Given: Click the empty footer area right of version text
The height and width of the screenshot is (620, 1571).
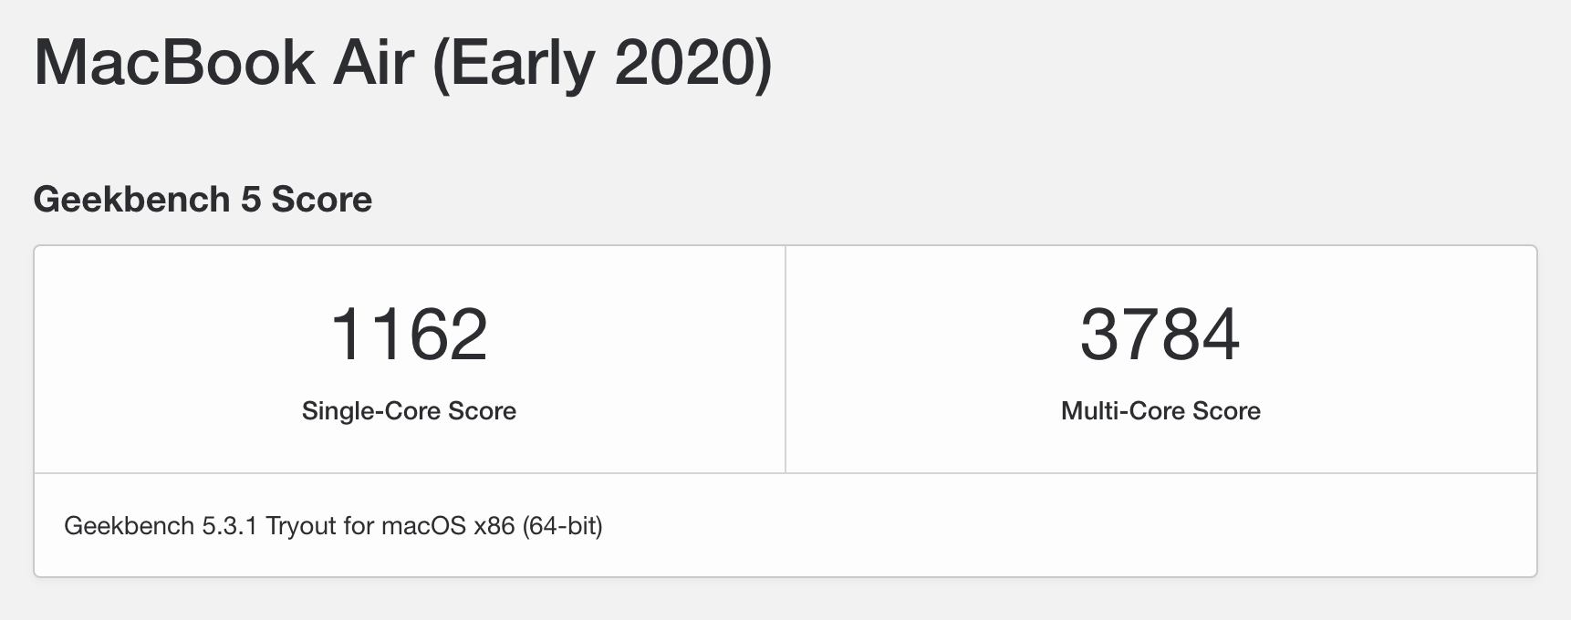Looking at the screenshot, I should [1067, 526].
